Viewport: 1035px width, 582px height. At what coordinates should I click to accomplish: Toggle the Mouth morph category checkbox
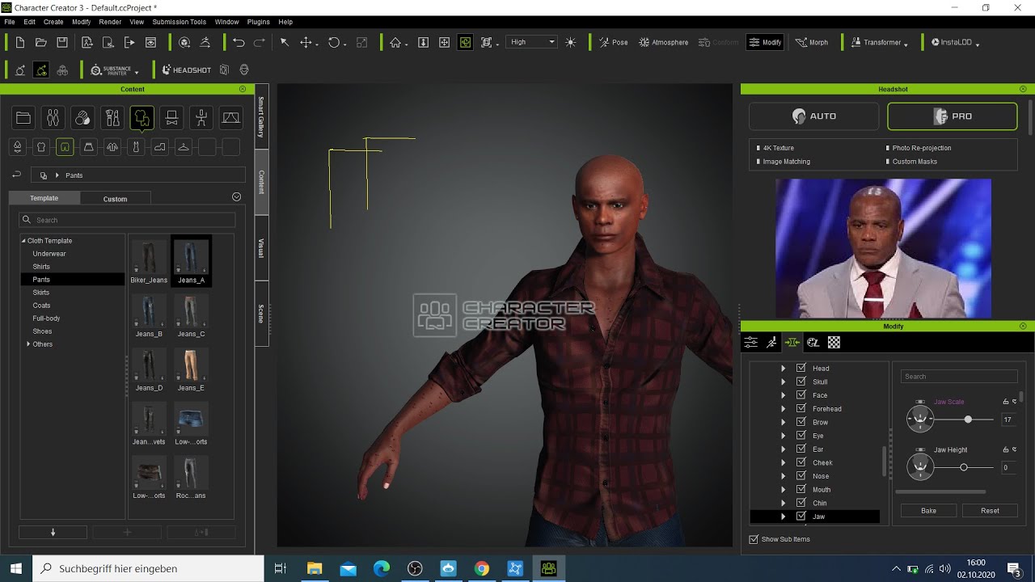click(801, 489)
